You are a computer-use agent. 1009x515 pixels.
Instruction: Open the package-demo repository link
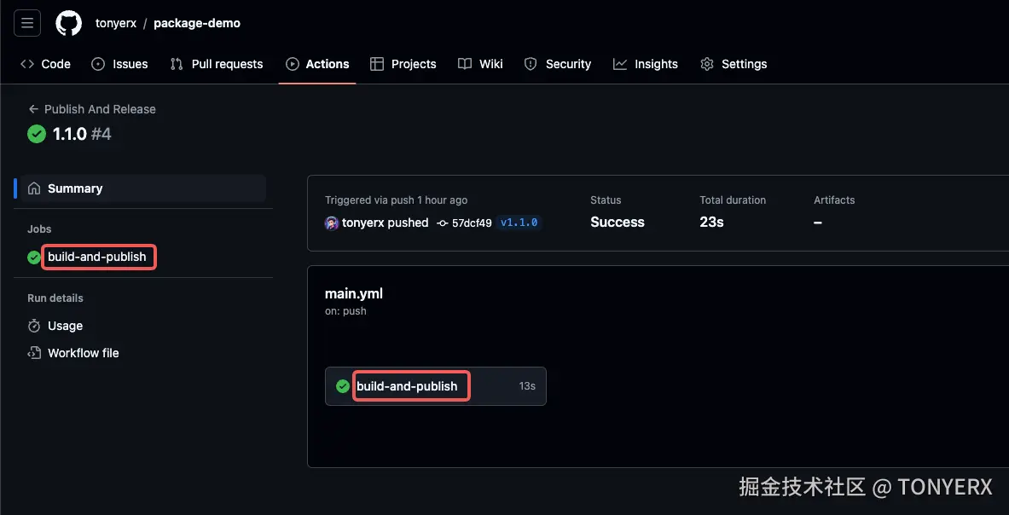coord(197,23)
